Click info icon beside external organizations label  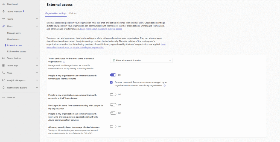[64, 62]
